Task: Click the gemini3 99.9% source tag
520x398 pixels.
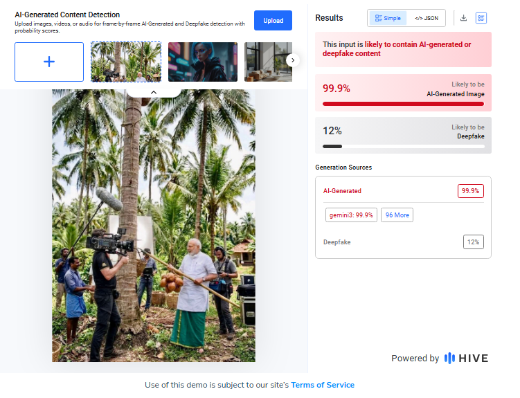Action: [x=351, y=215]
